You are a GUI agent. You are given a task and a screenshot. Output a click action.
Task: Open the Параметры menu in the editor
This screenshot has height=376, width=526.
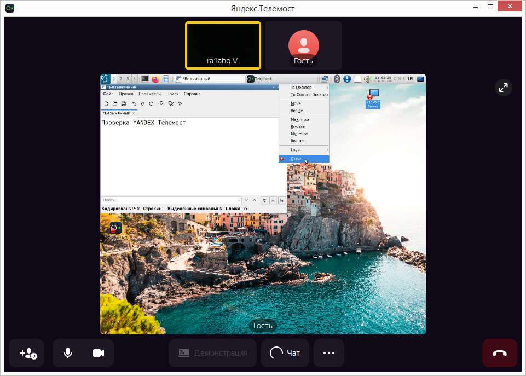(x=149, y=94)
